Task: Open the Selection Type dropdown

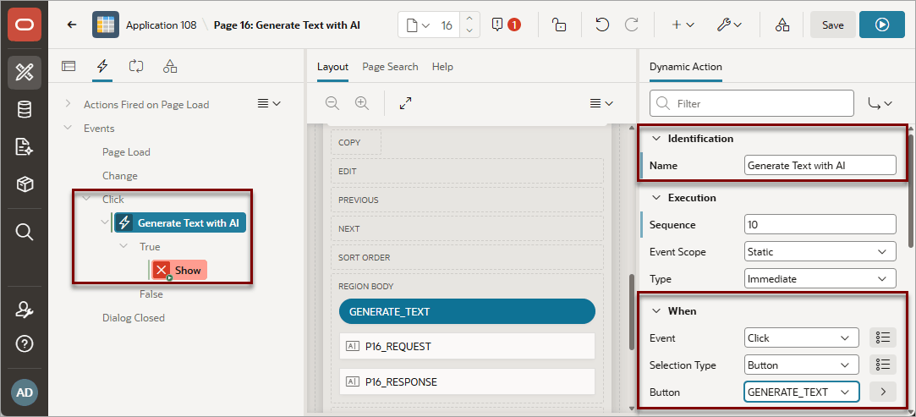Action: (802, 365)
